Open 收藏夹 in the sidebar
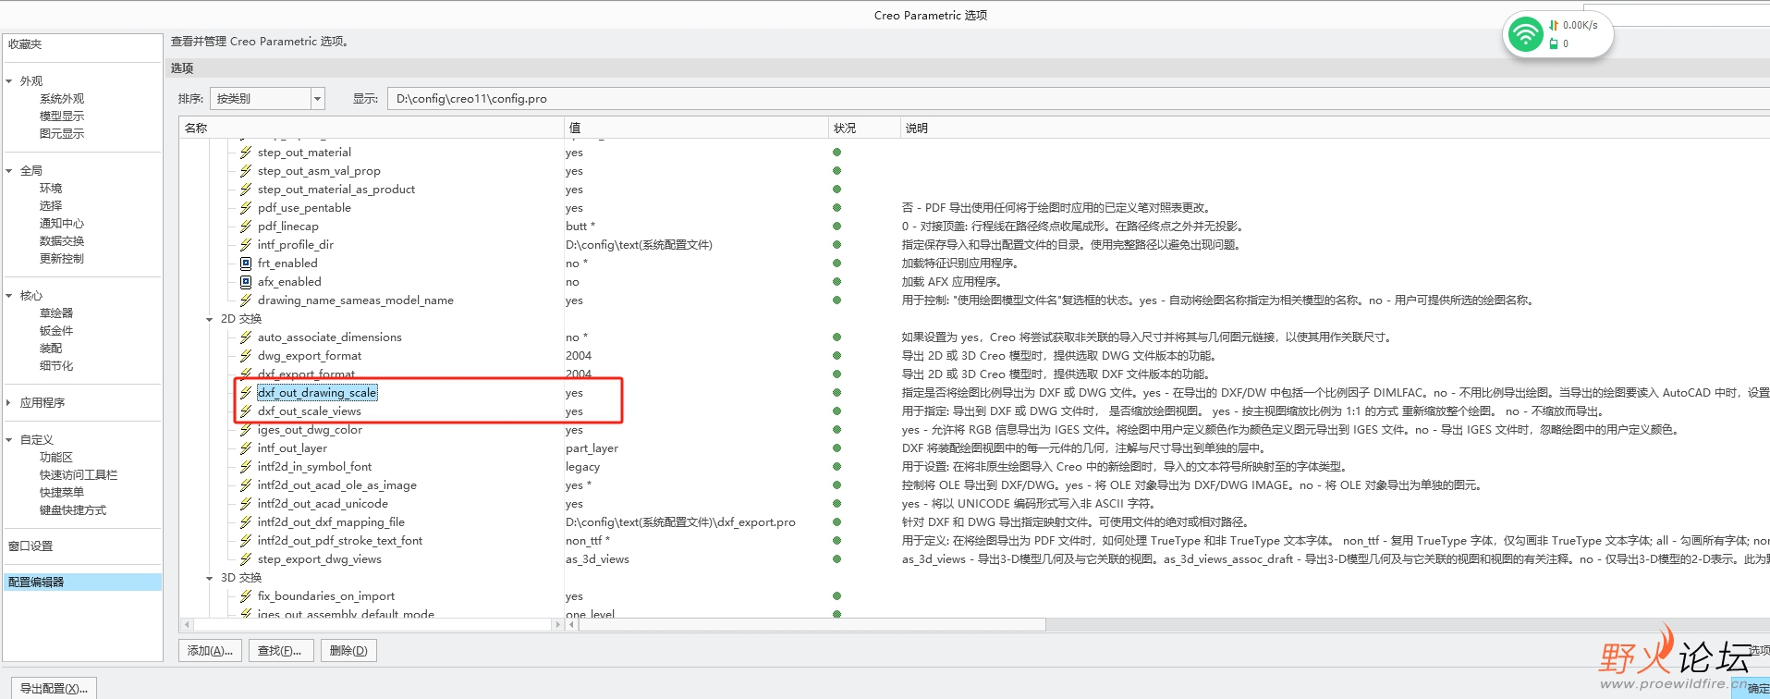This screenshot has width=1770, height=699. coord(25,44)
